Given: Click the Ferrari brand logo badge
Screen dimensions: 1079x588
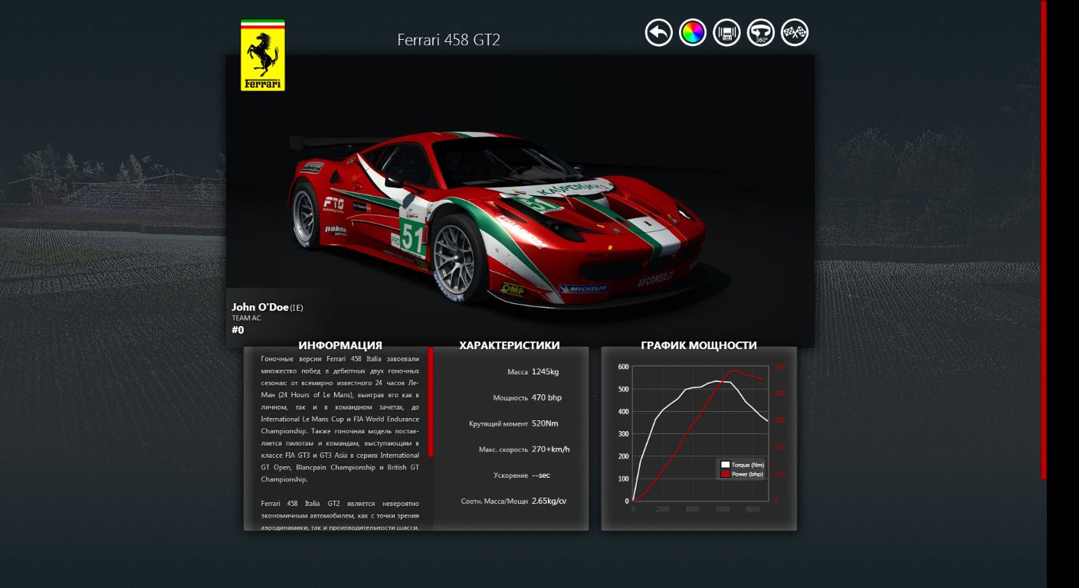Looking at the screenshot, I should pos(263,56).
